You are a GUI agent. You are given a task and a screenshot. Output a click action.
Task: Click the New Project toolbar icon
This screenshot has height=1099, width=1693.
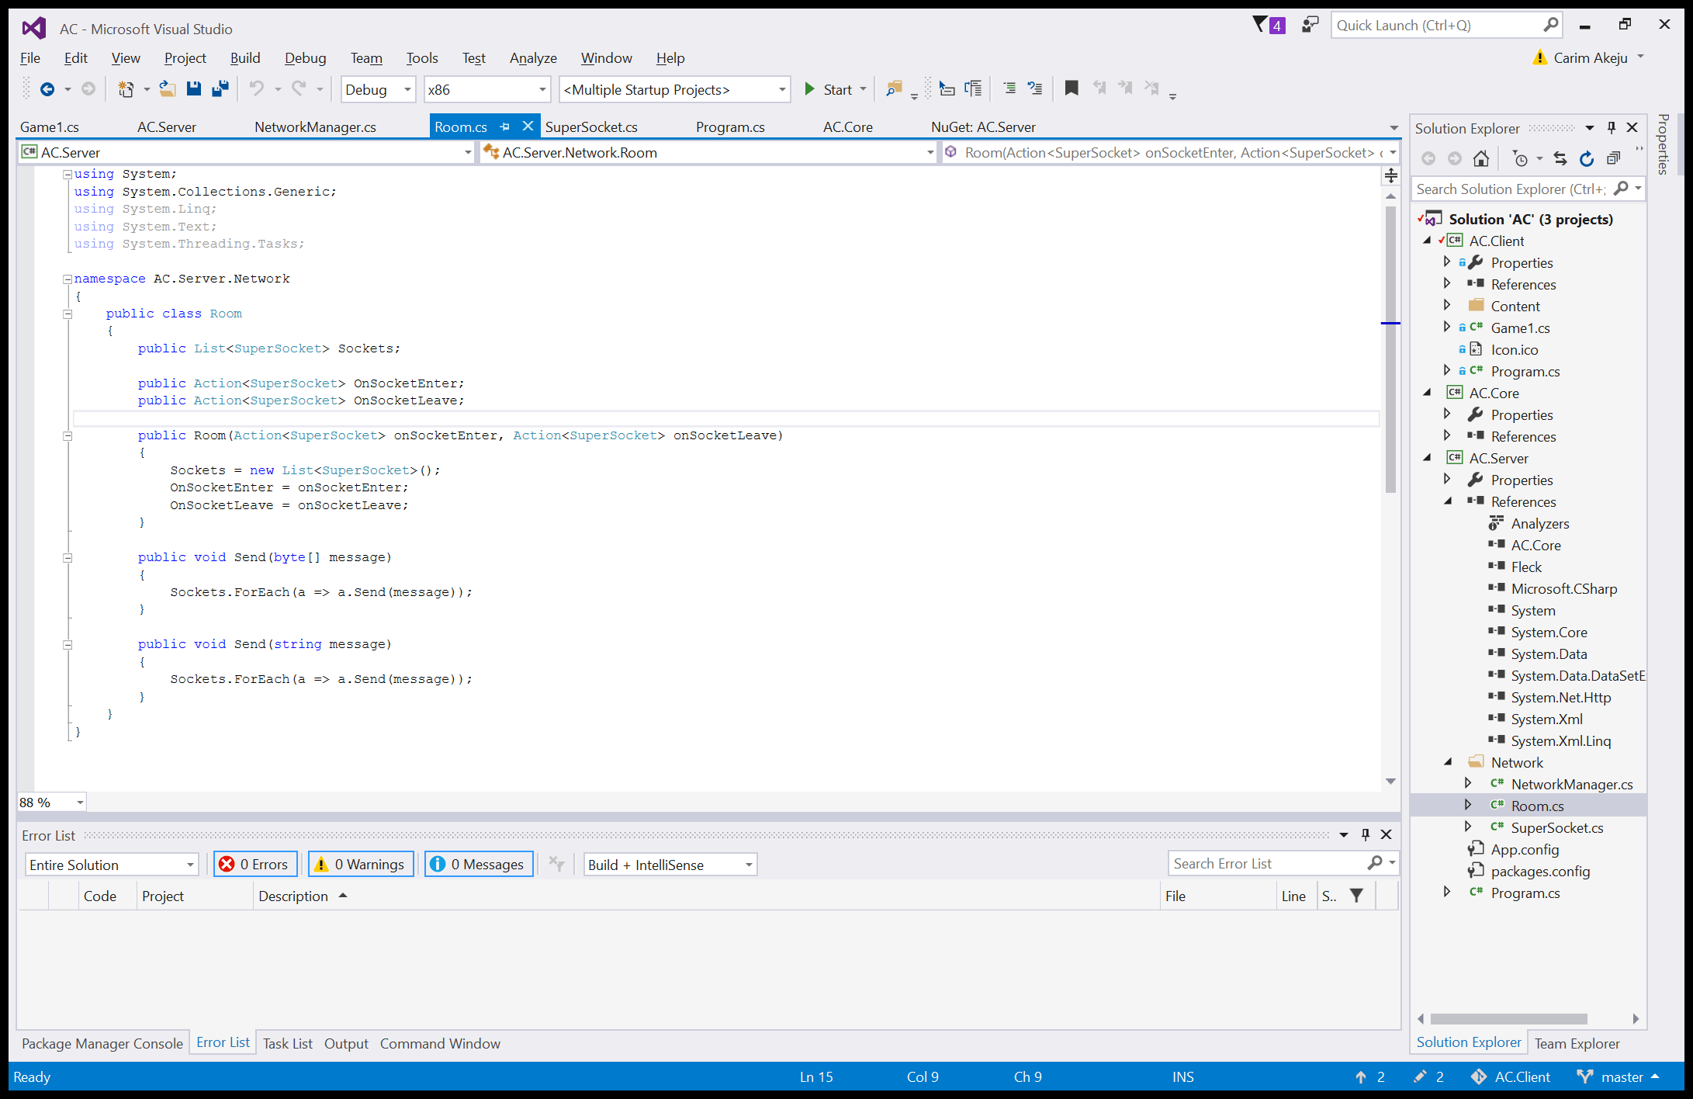tap(125, 89)
